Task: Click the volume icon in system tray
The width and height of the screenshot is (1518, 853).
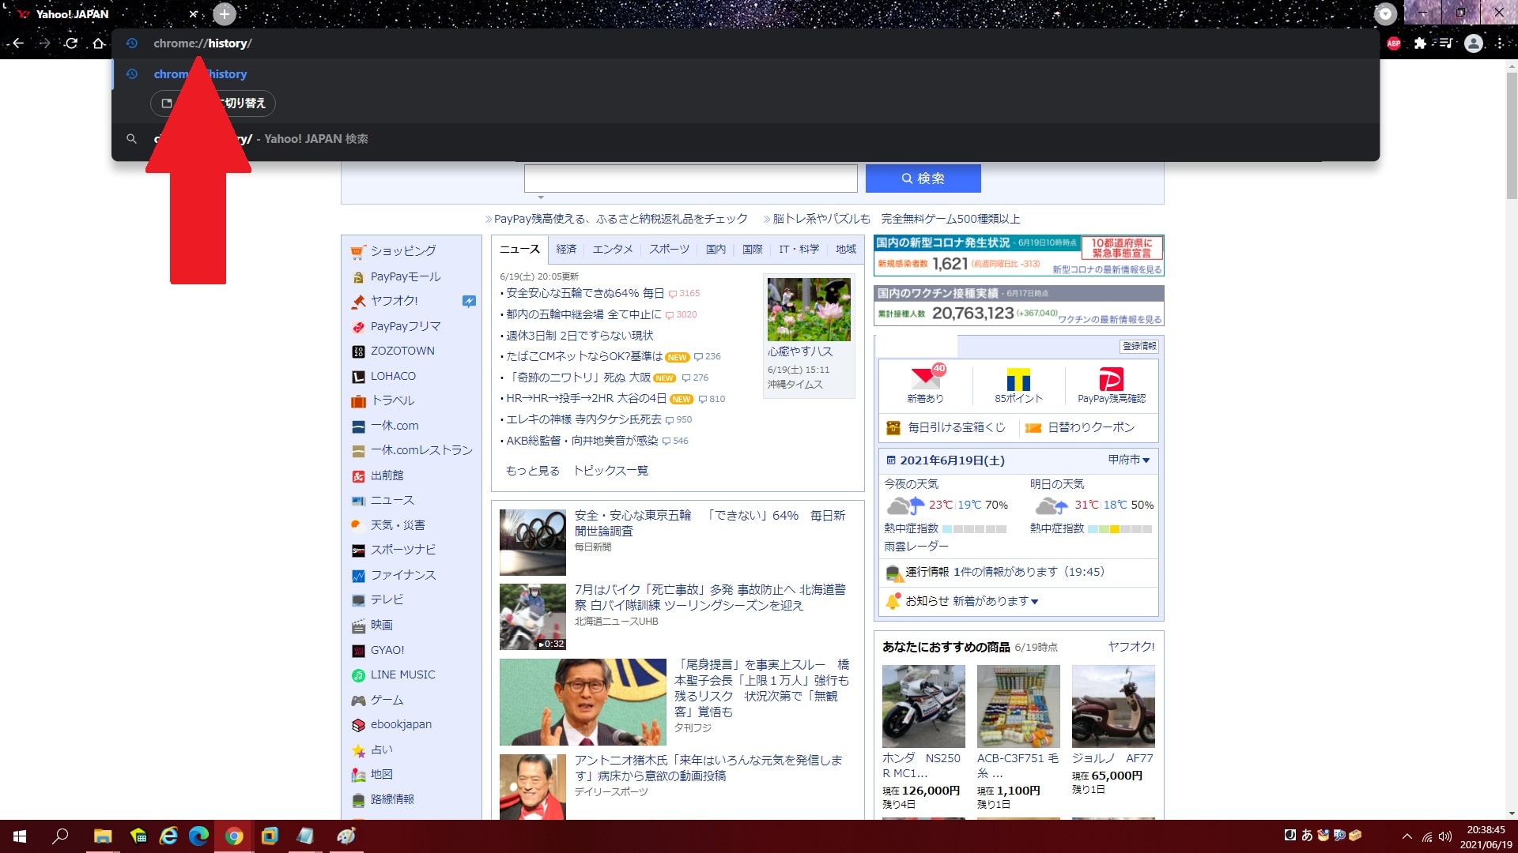Action: click(1445, 837)
